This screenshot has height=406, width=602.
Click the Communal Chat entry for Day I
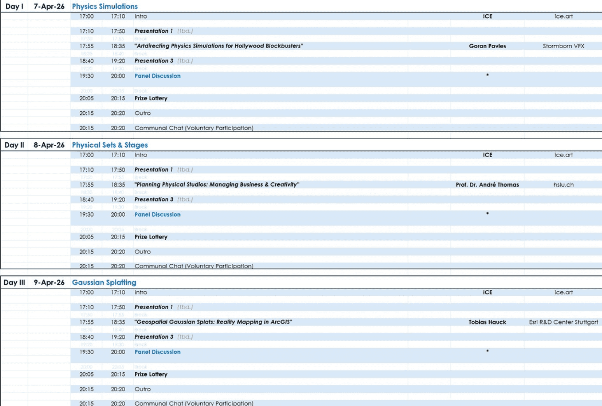pos(194,128)
